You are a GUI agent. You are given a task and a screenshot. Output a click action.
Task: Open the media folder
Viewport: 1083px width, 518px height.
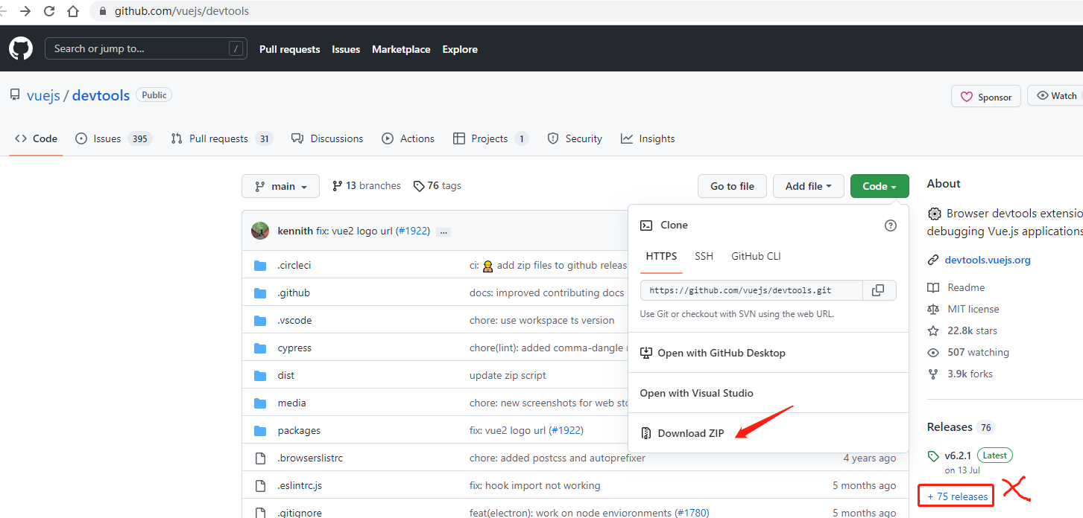click(x=291, y=403)
